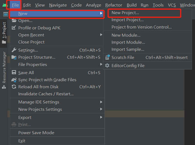The height and width of the screenshot is (145, 195).
Task: Click the wrench icon beside Settings
Action: click(x=14, y=50)
